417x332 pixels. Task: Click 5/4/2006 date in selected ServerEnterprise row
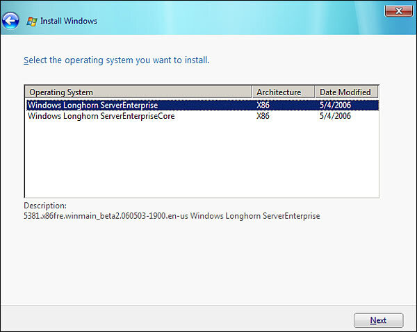[x=335, y=106]
